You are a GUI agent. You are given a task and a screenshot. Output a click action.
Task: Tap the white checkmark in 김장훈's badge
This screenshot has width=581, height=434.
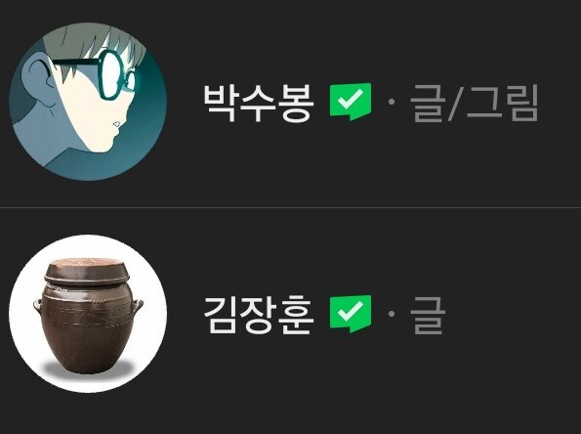click(x=351, y=311)
